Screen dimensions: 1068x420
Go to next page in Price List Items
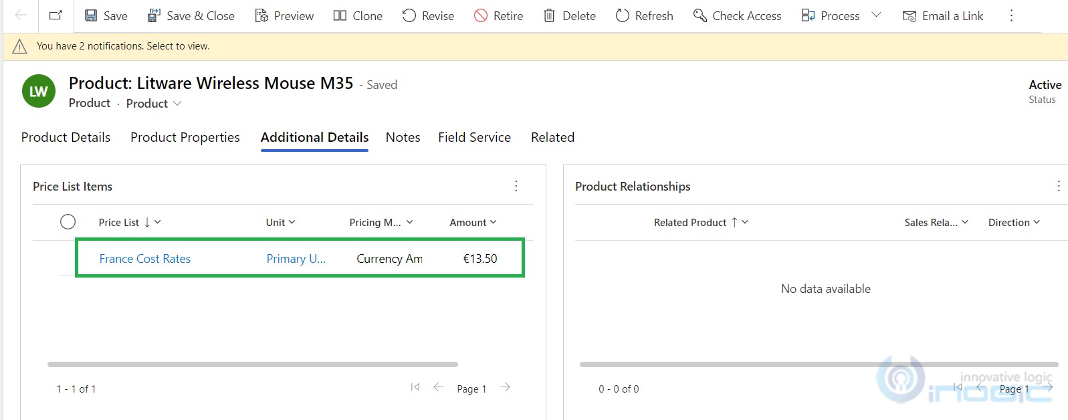coord(506,387)
